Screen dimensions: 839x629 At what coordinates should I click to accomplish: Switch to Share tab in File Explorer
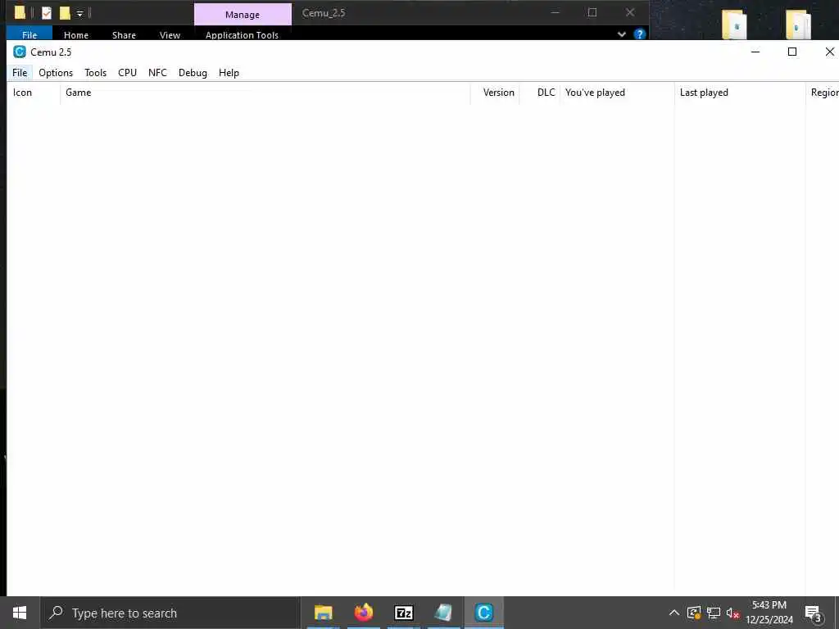pyautogui.click(x=124, y=34)
